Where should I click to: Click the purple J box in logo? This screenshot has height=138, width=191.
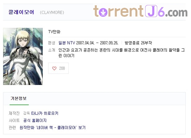(151, 11)
